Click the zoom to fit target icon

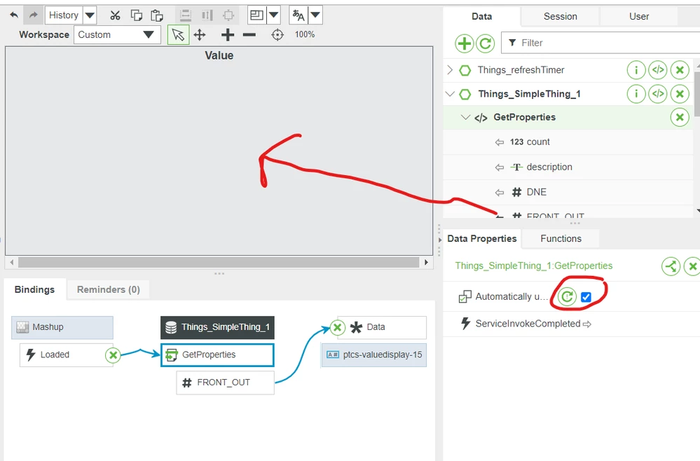277,35
